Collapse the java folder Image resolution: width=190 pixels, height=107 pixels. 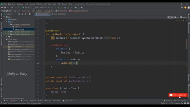[x=6, y=22]
